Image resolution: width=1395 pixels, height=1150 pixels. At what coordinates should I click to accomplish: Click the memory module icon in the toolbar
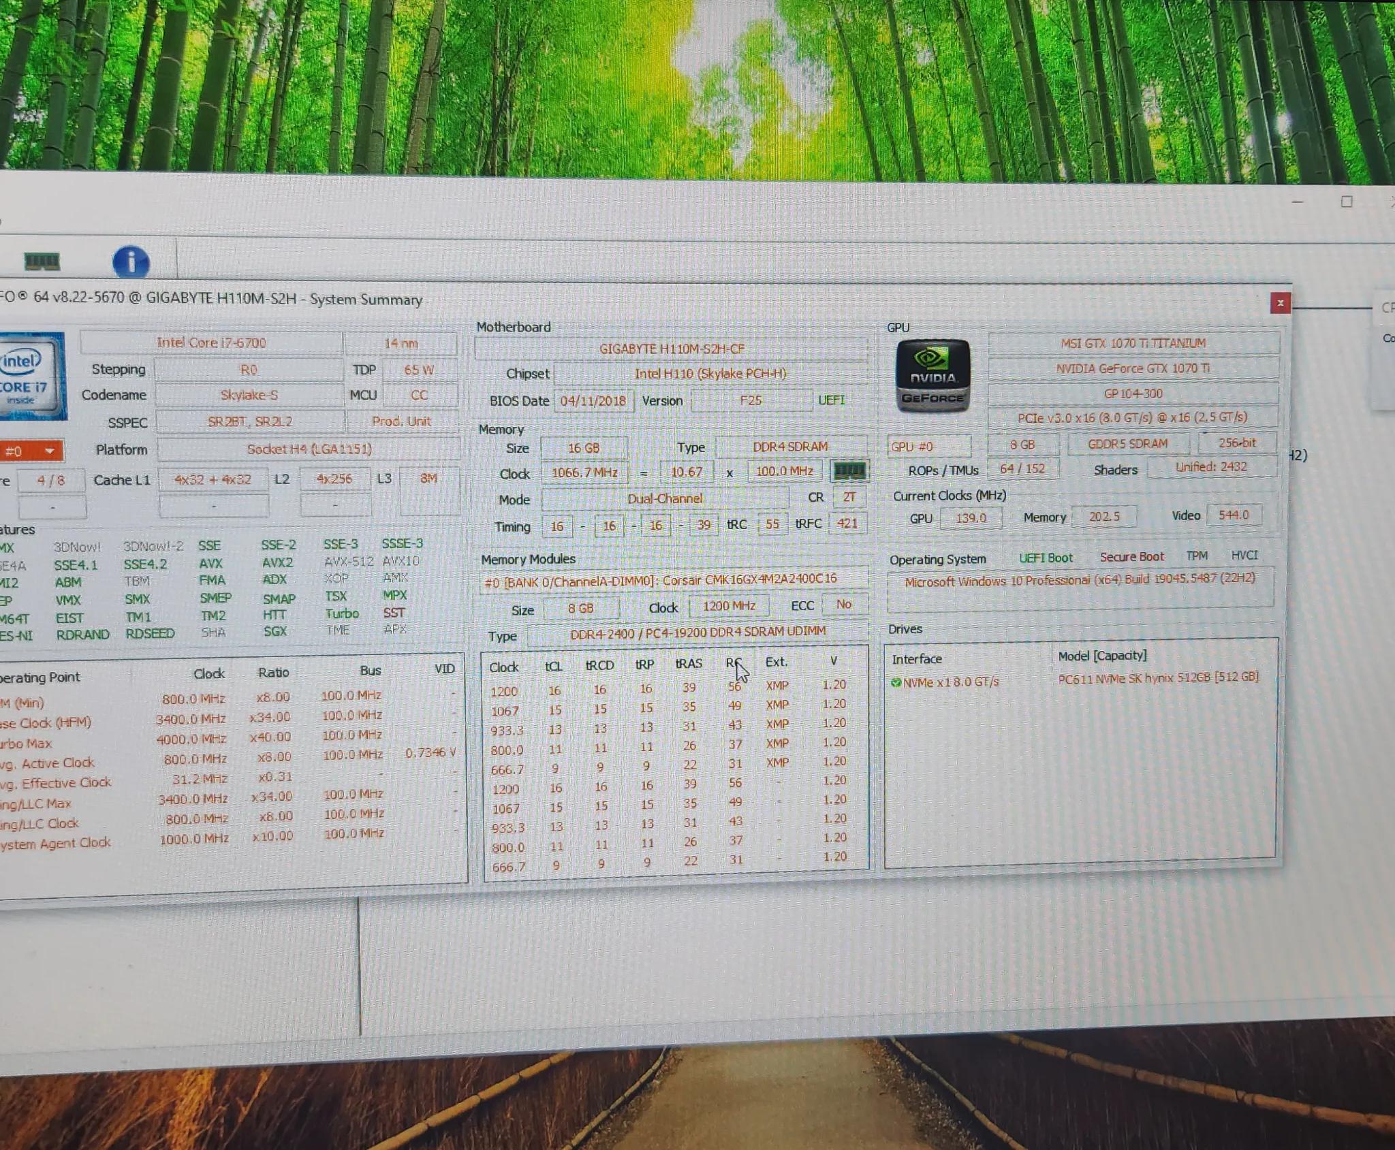click(42, 261)
